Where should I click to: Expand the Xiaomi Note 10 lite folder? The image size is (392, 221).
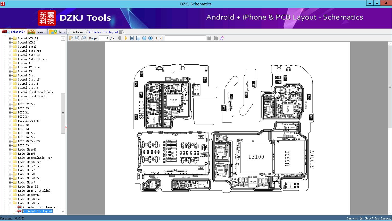10,59
